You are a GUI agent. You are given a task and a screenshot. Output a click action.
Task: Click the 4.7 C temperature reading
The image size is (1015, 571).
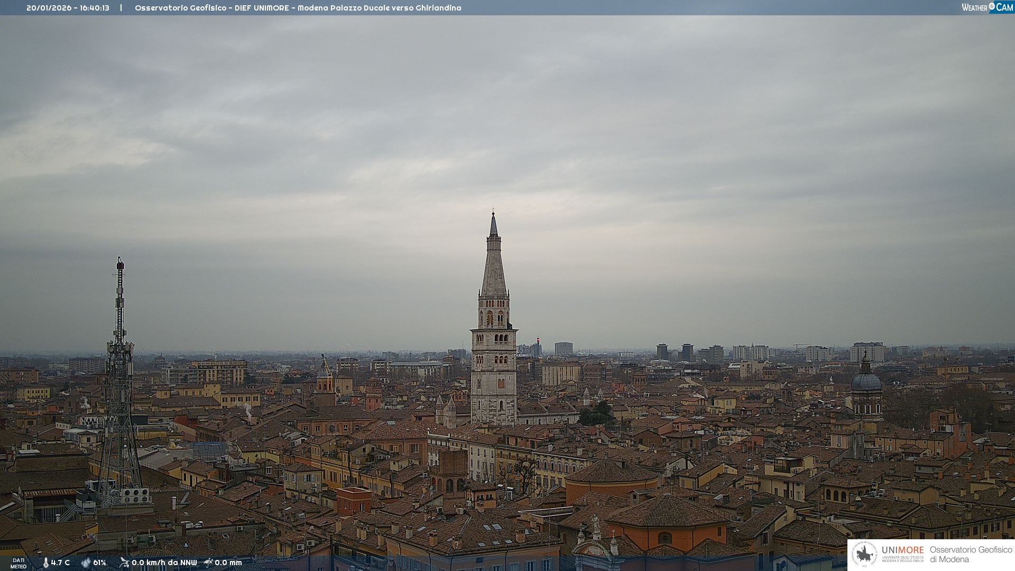(x=60, y=563)
